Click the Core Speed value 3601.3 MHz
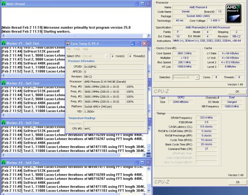 [x=184, y=53]
